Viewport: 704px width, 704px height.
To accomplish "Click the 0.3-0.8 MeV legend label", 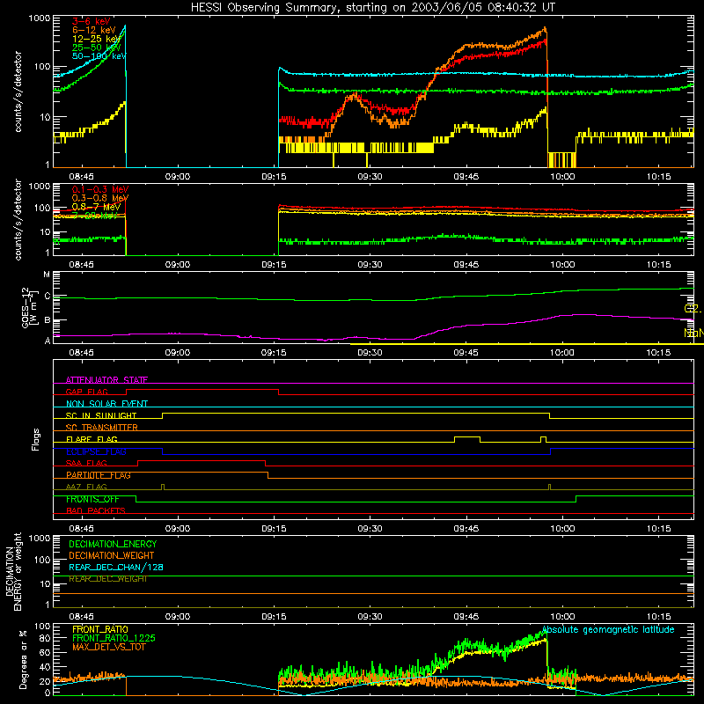I will pos(100,198).
